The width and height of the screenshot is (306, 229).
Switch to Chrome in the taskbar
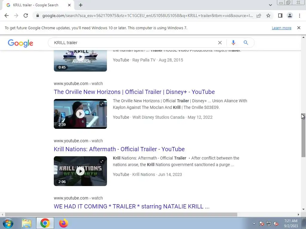(45, 223)
